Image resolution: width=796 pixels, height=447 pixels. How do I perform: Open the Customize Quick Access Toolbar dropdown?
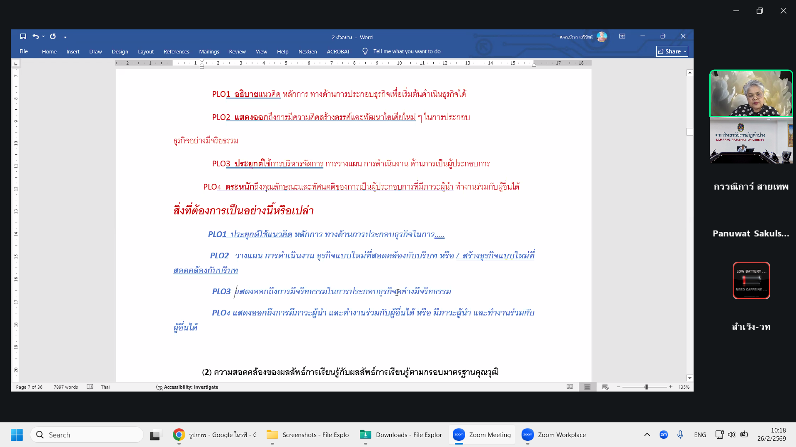point(66,37)
